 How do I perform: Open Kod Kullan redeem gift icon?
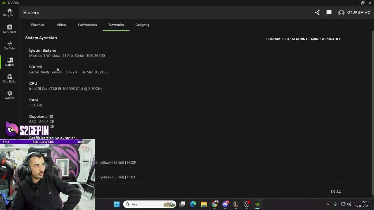(x=10, y=78)
